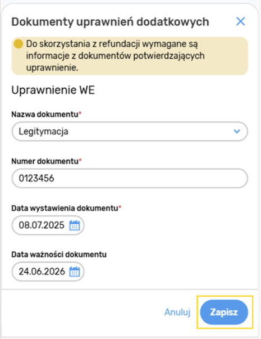Click the Data wystawienia dokumentu label
261x339 pixels.
(x=65, y=208)
